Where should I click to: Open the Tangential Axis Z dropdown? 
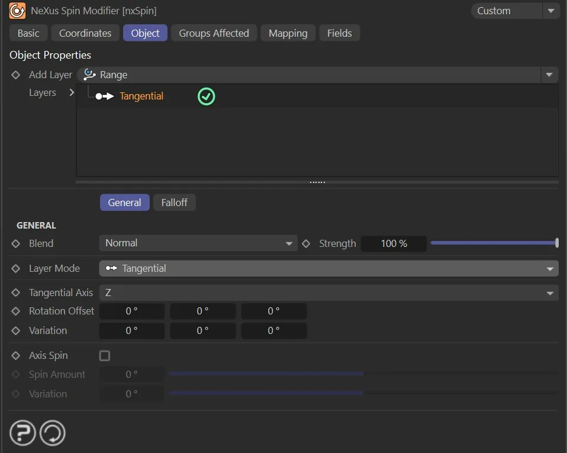[328, 293]
